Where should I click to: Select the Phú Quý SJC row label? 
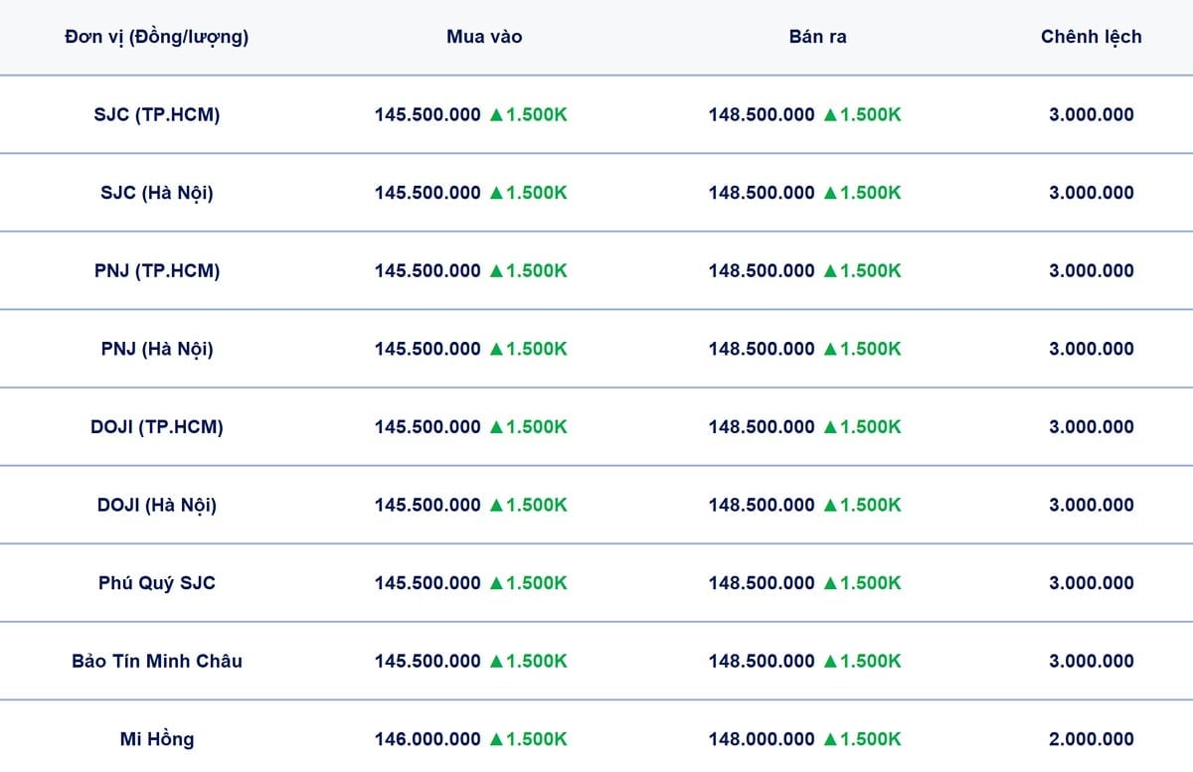click(157, 583)
